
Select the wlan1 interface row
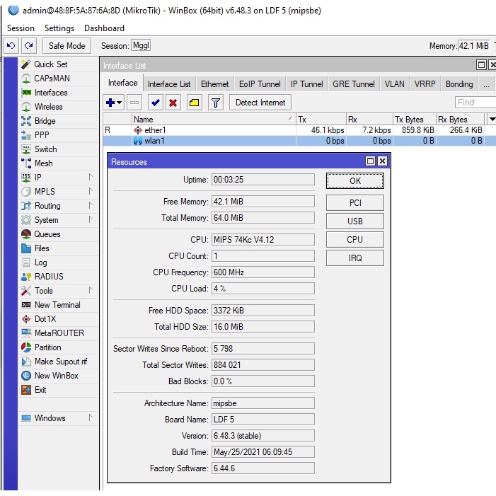(299, 141)
